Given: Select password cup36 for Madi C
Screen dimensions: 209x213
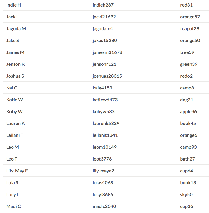Looking at the screenshot, I should point(187,206).
